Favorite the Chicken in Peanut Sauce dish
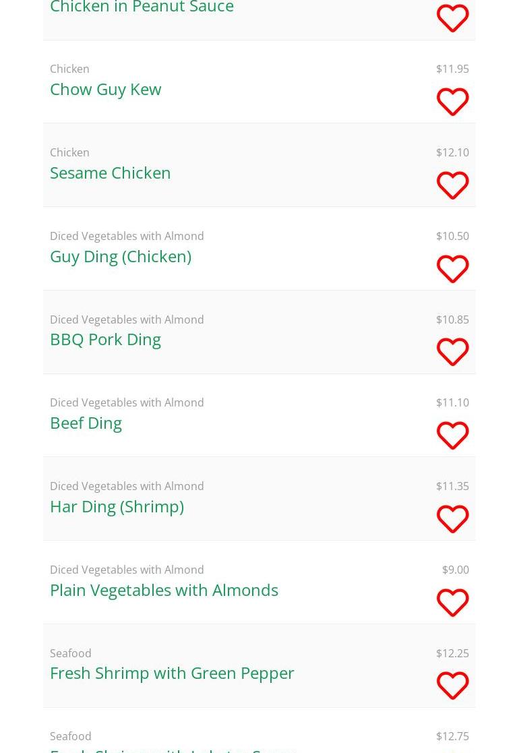Image resolution: width=519 pixels, height=753 pixels. pos(452,18)
